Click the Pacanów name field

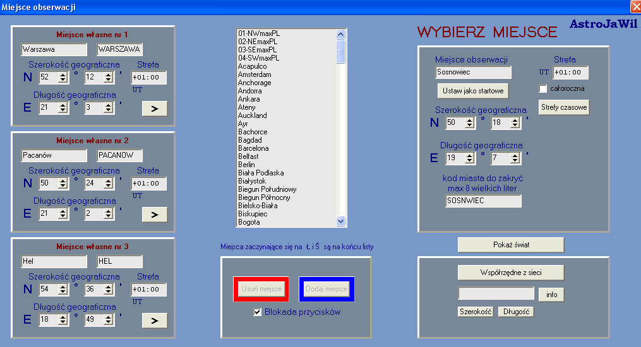(54, 156)
